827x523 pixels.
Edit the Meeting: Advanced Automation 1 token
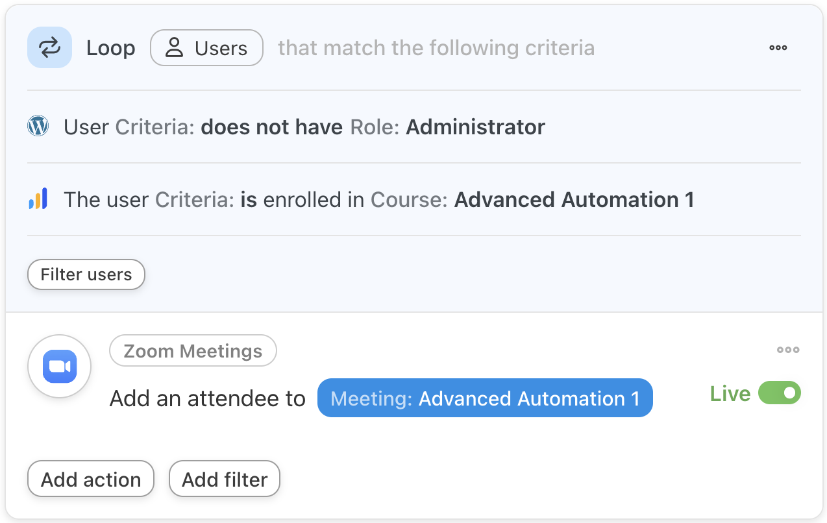[485, 398]
